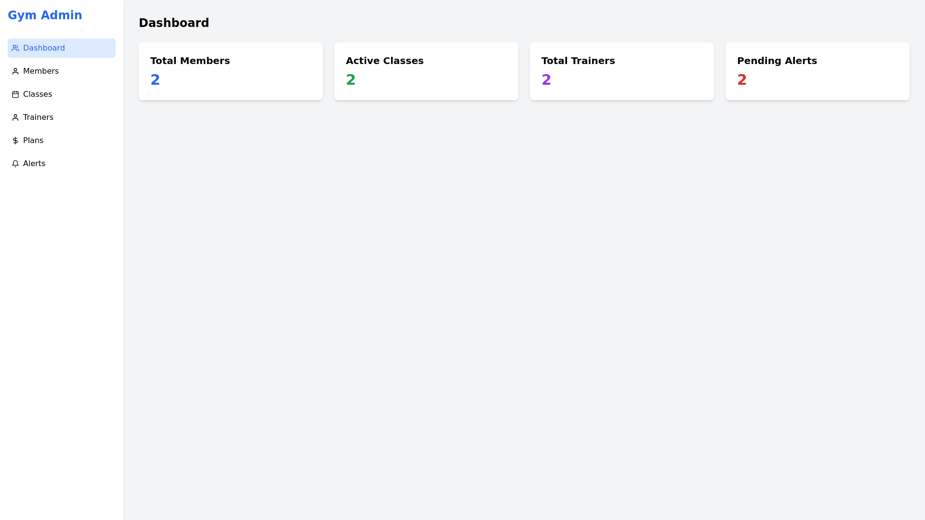This screenshot has width=925, height=520.
Task: Click the Alerts bell icon
Action: click(15, 164)
